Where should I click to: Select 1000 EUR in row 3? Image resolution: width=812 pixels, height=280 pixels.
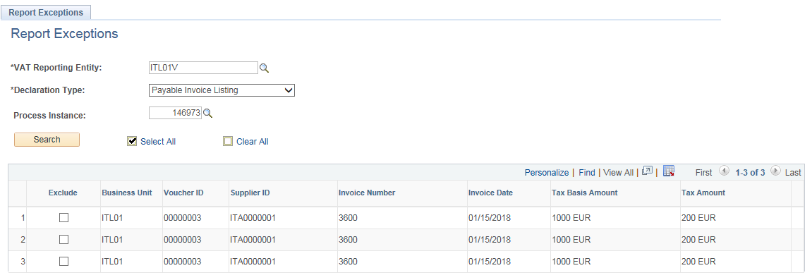click(571, 262)
